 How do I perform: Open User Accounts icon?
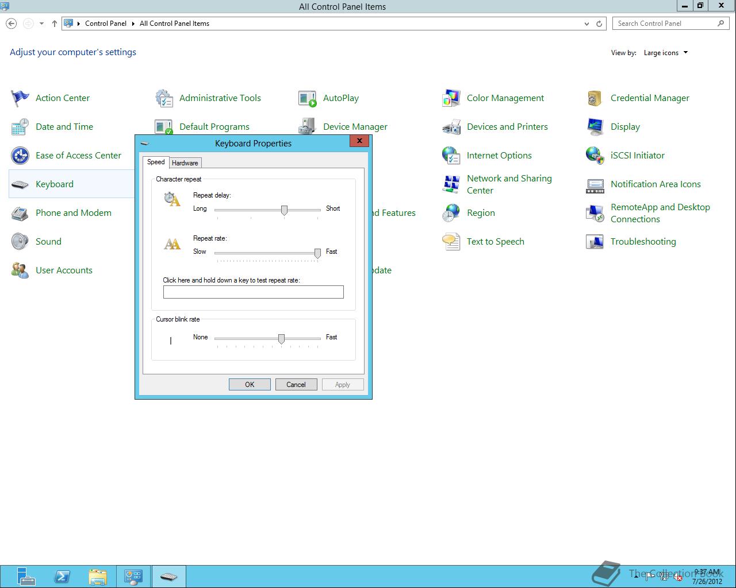(20, 270)
